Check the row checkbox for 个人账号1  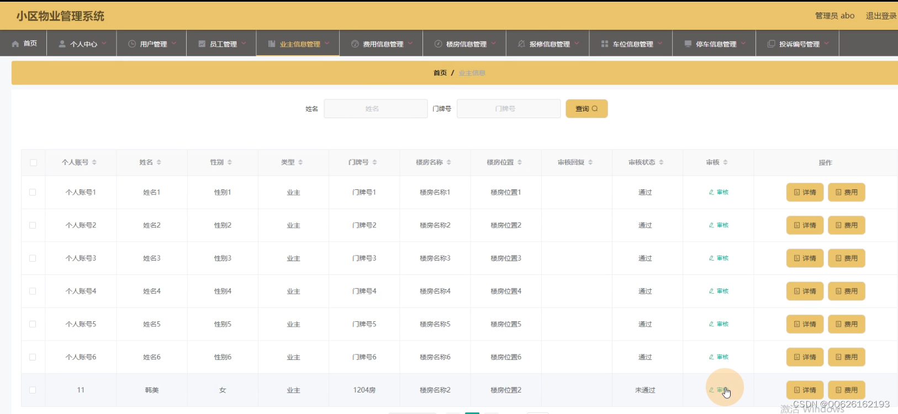coord(33,192)
